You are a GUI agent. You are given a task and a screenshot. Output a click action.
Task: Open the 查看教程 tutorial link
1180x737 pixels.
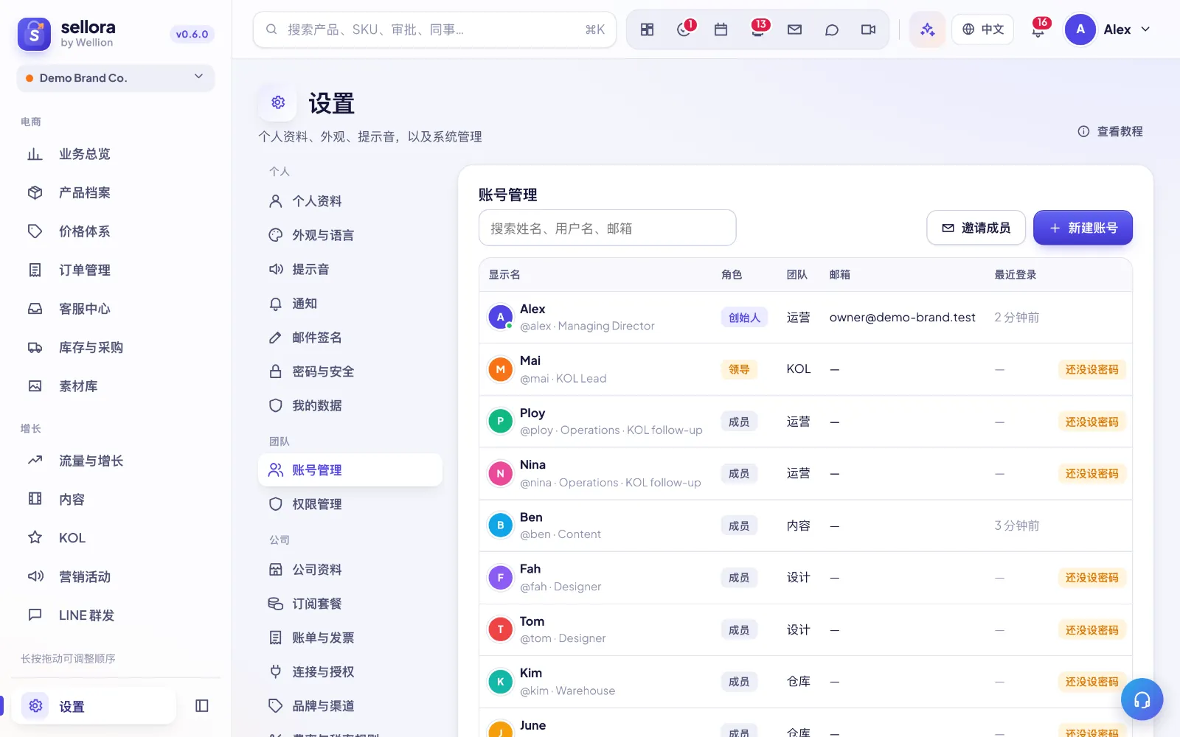click(x=1110, y=131)
